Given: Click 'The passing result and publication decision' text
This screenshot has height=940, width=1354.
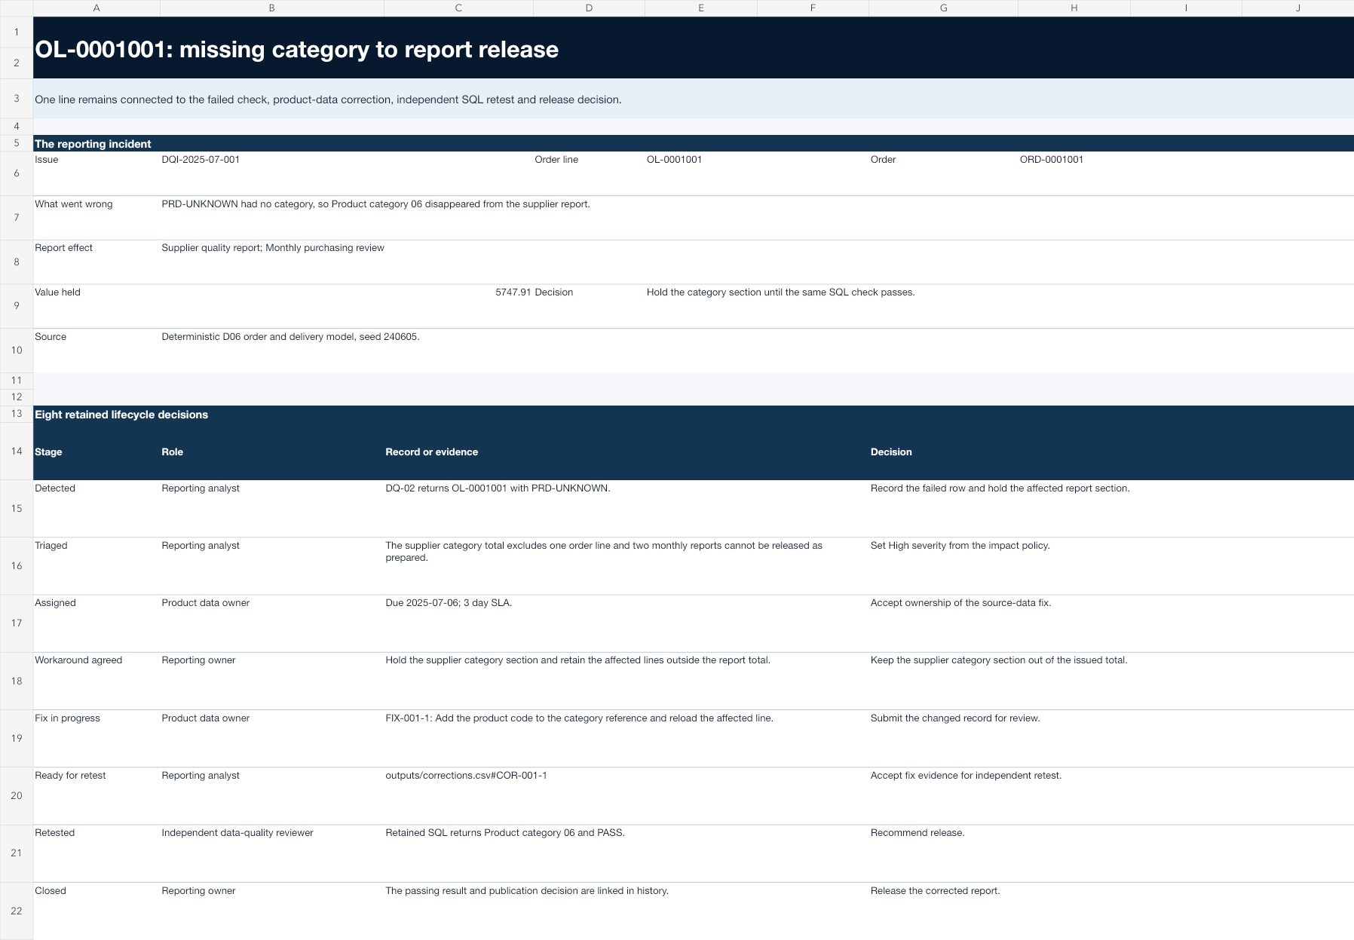Looking at the screenshot, I should tap(527, 891).
